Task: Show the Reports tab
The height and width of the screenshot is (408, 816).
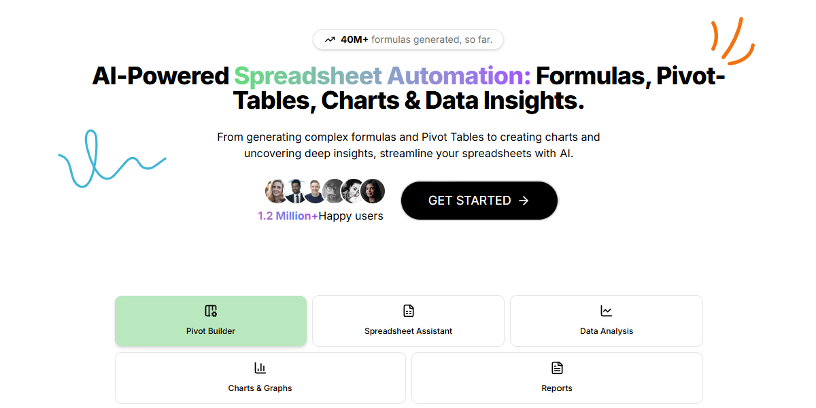Action: click(557, 378)
